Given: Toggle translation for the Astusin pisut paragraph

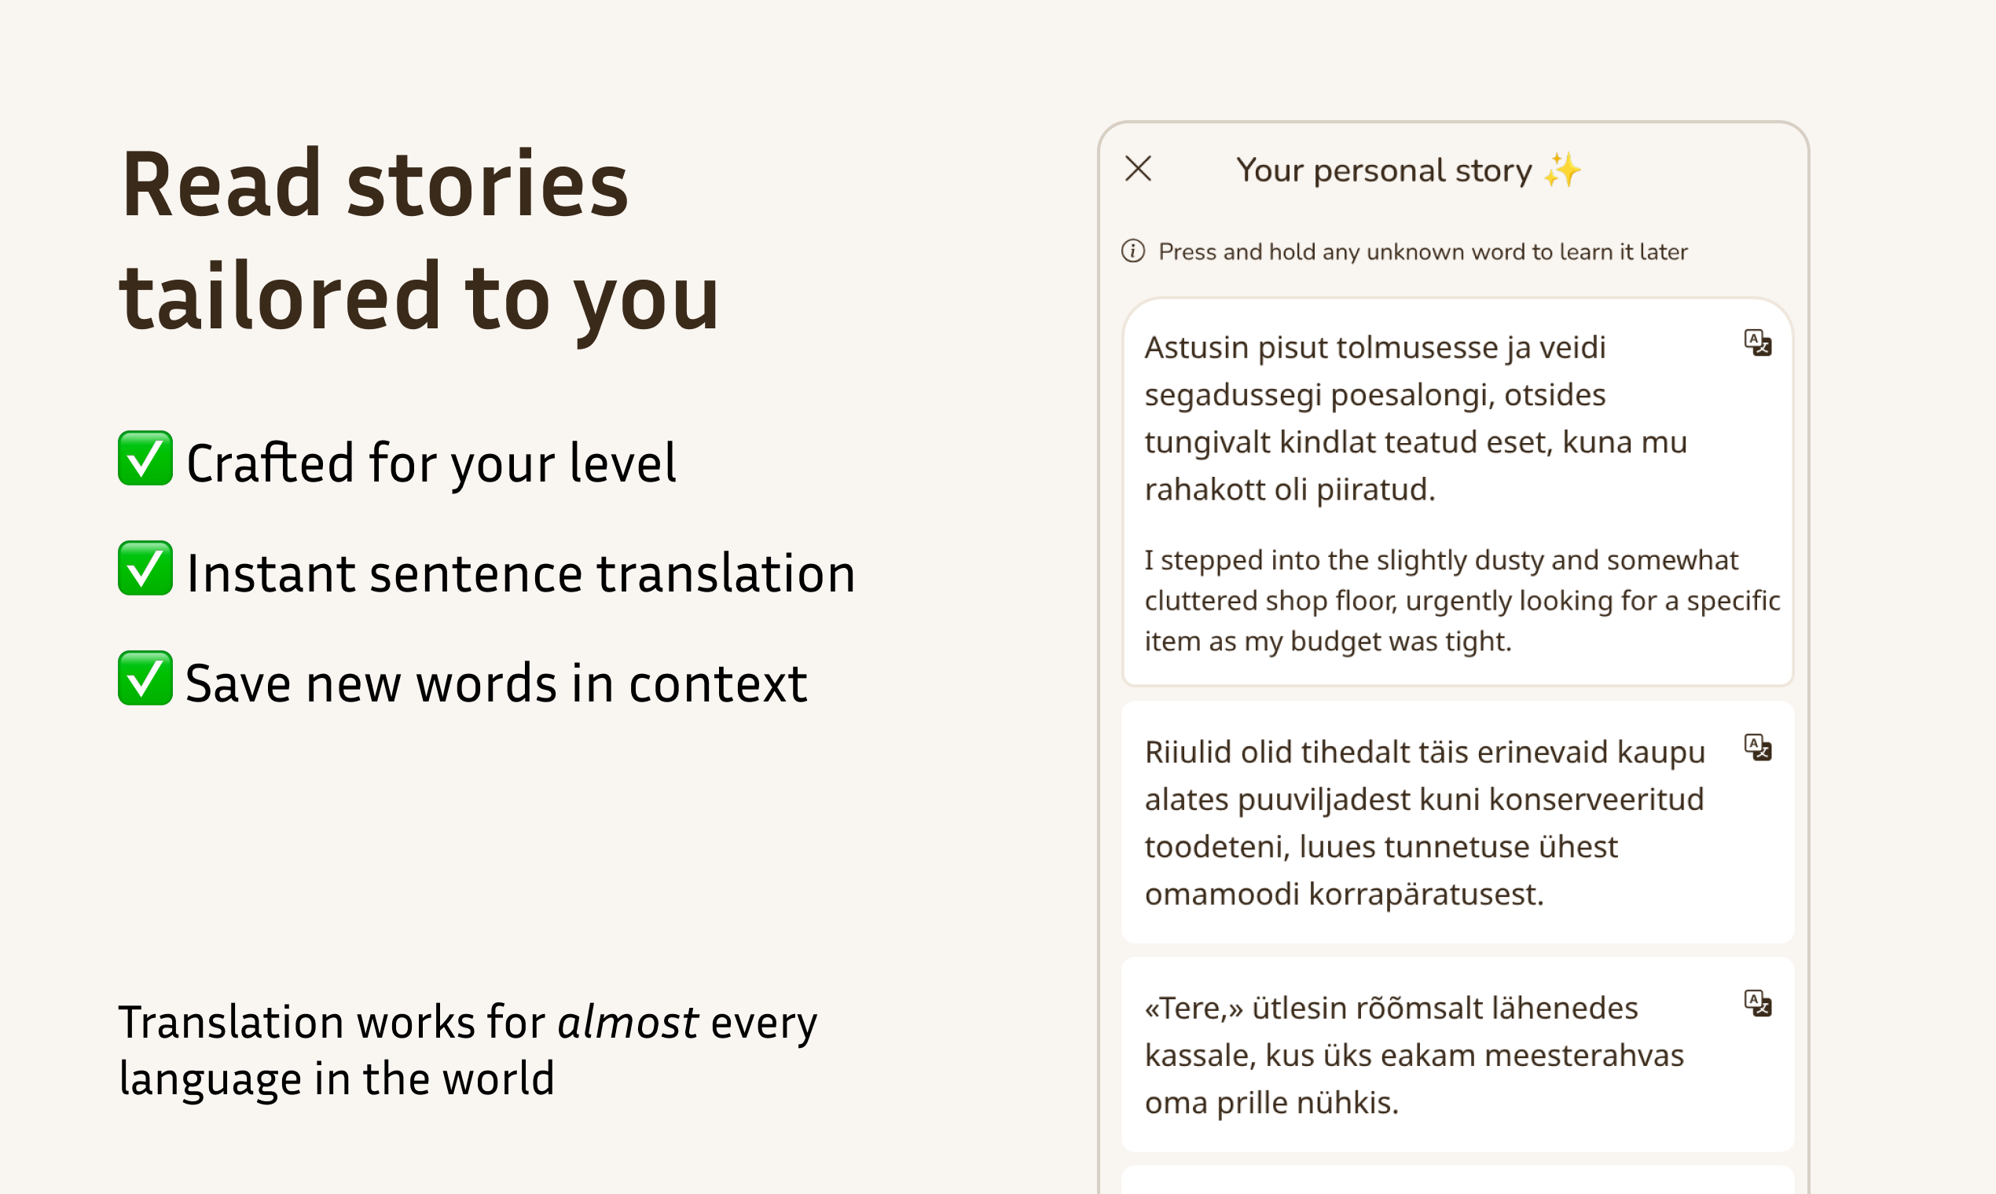Looking at the screenshot, I should click(x=1758, y=342).
